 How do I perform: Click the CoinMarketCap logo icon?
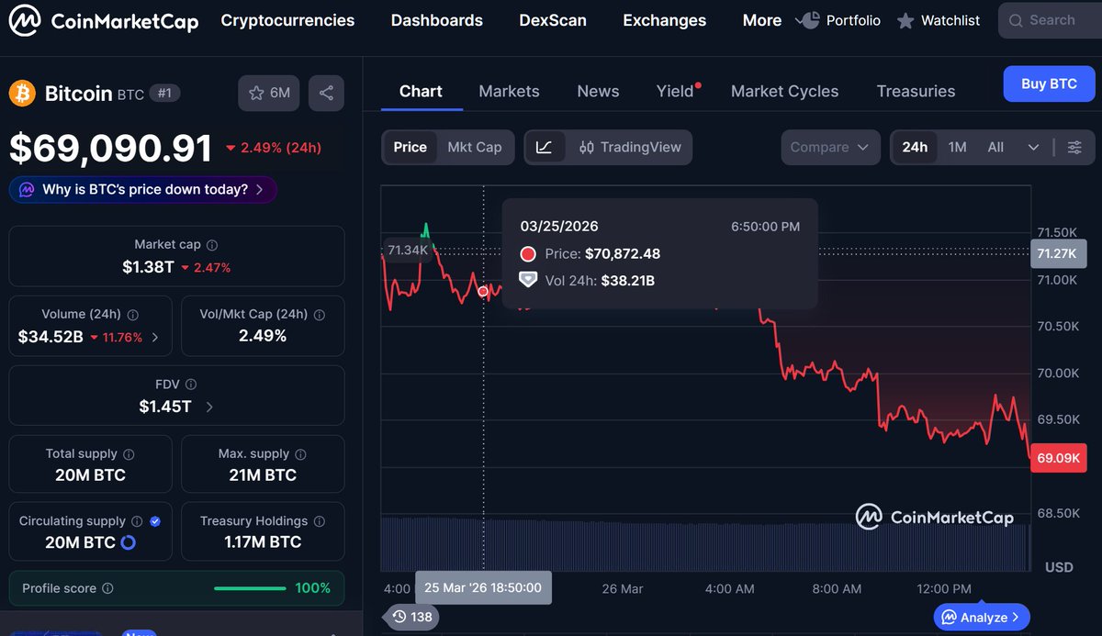pyautogui.click(x=25, y=20)
